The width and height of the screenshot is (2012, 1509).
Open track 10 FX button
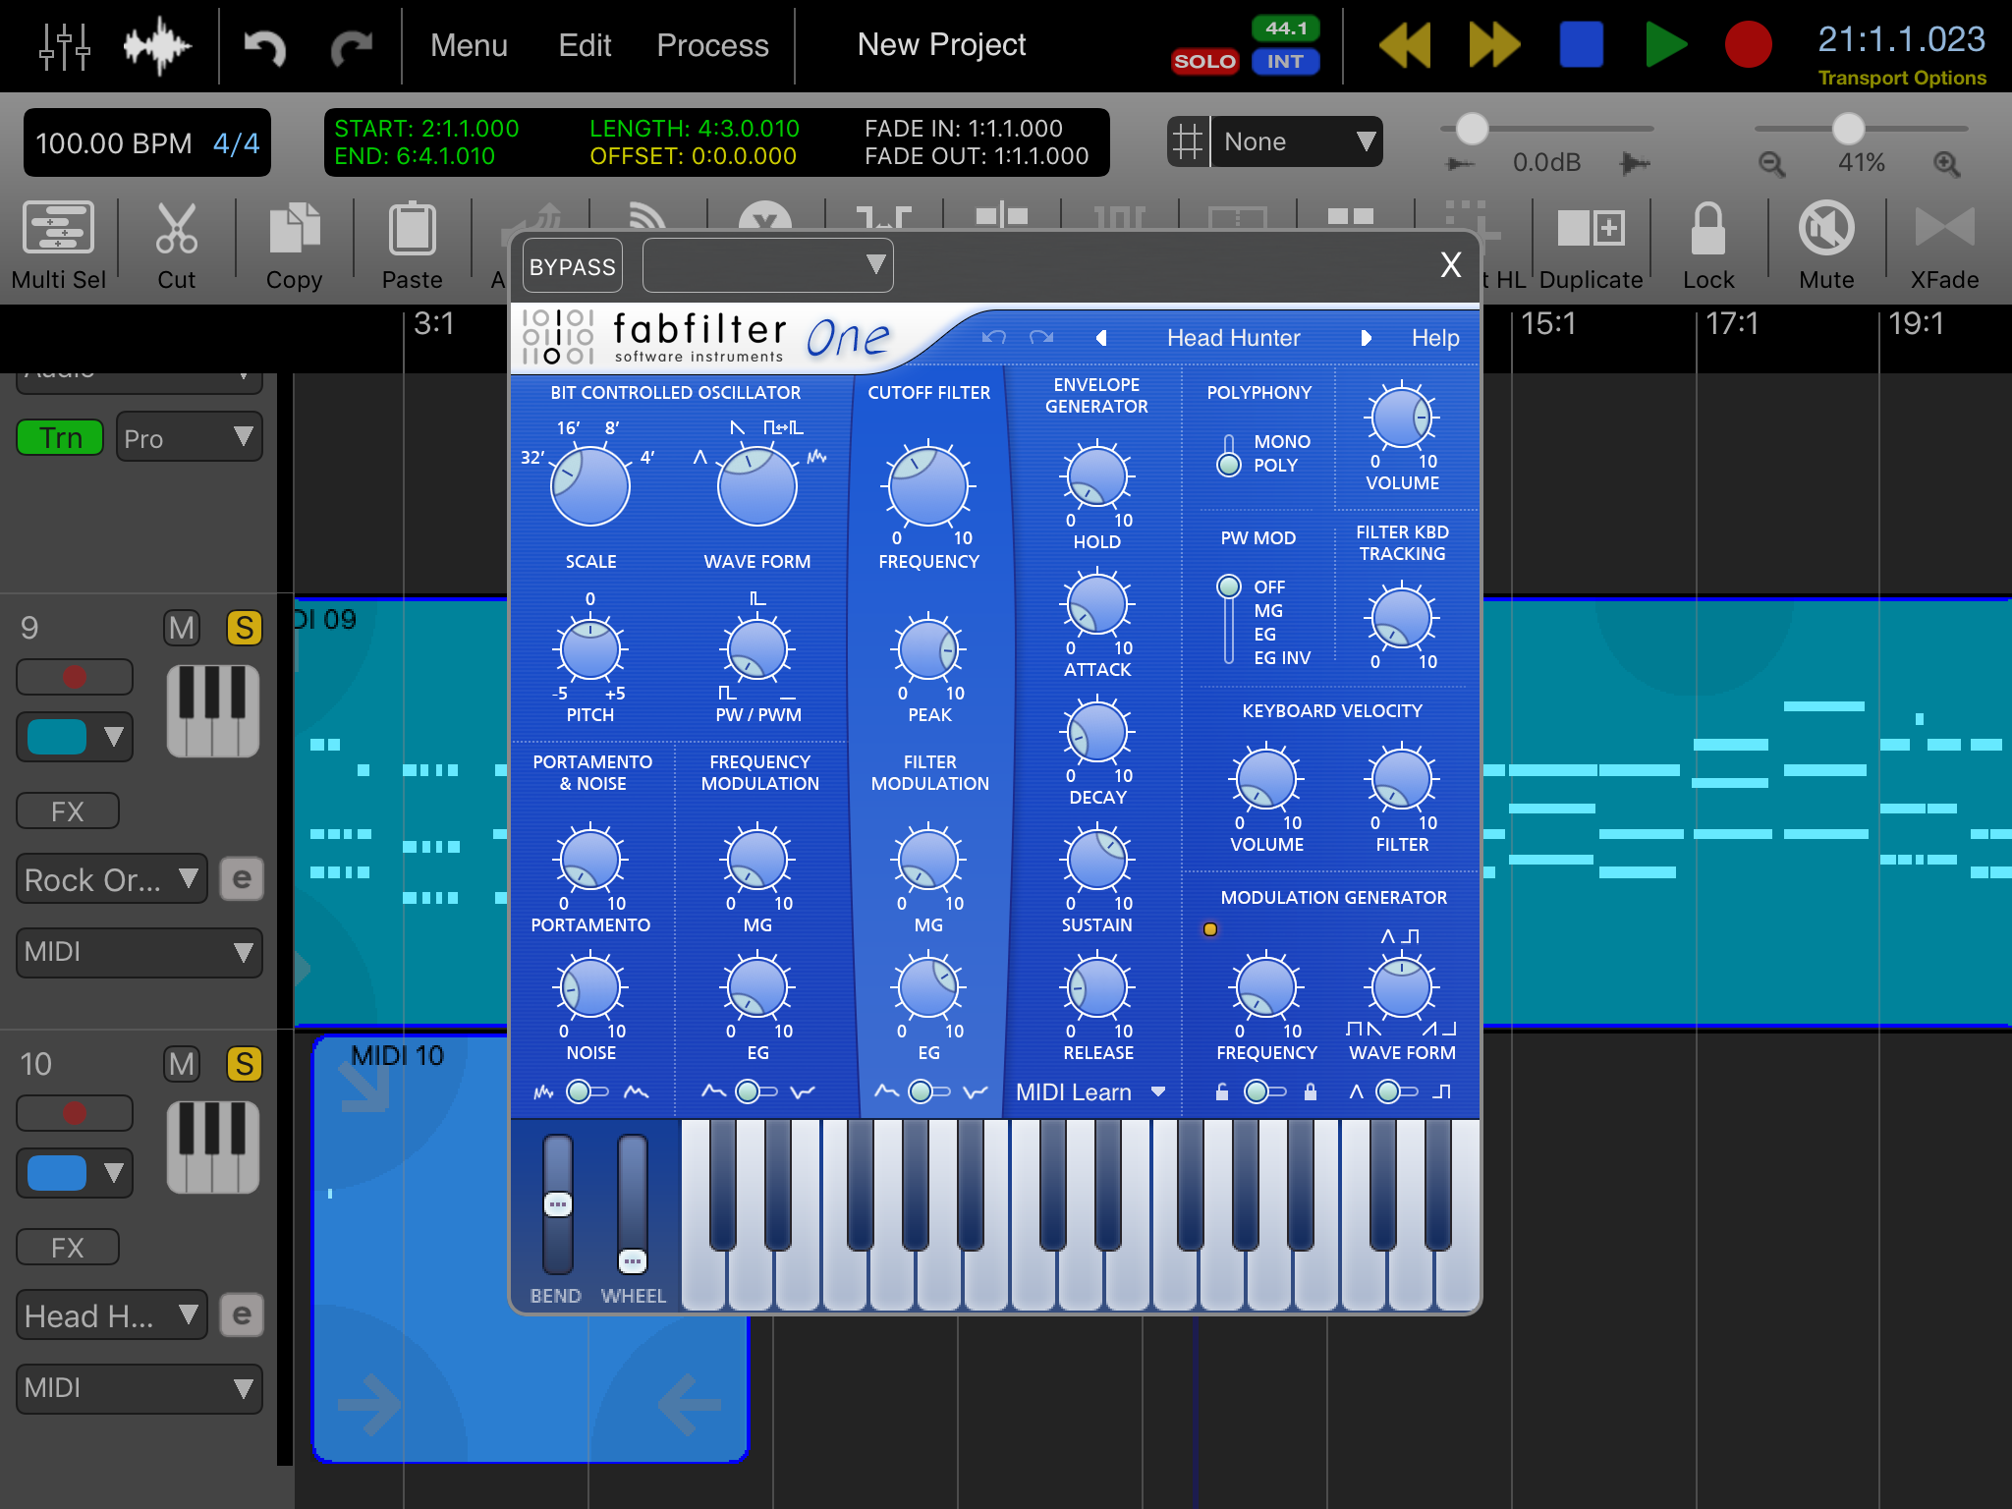pos(68,1248)
